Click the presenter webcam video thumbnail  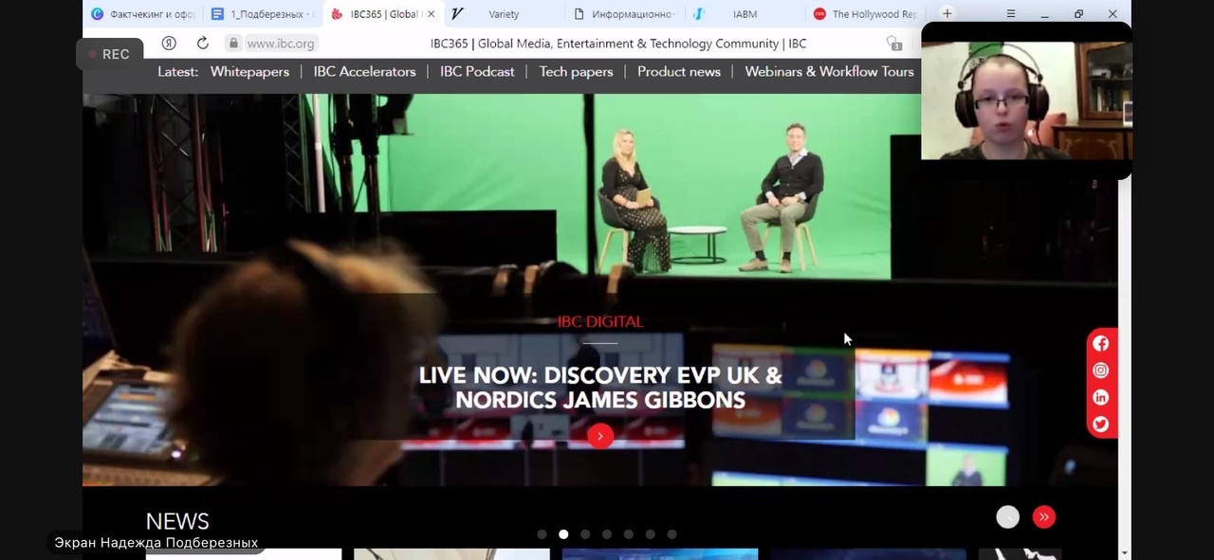tap(1026, 100)
